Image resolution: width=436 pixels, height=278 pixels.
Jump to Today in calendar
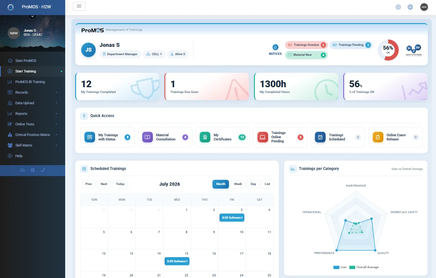click(120, 184)
